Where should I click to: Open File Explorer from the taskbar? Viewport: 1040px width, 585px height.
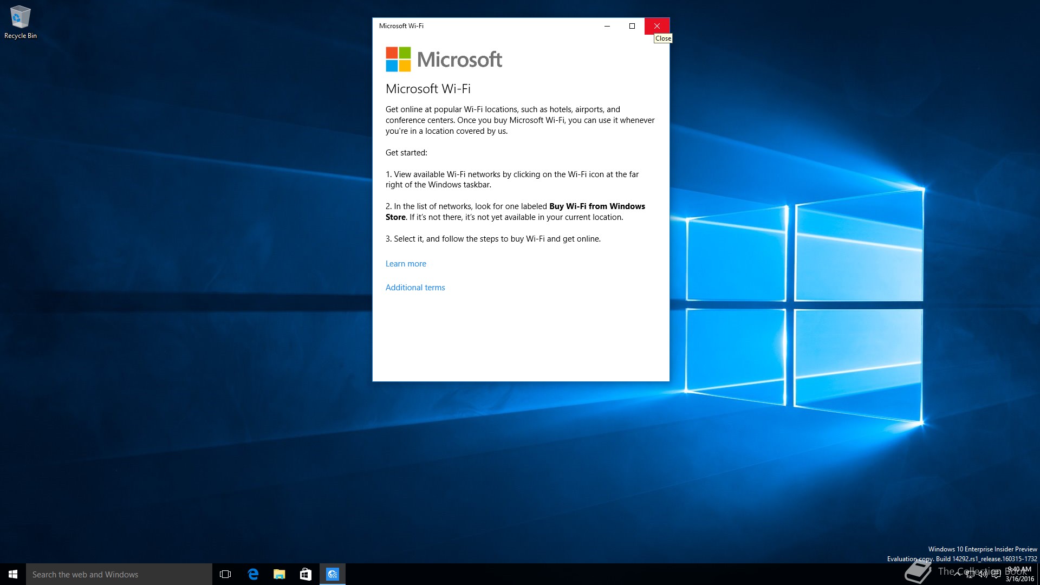(x=279, y=574)
